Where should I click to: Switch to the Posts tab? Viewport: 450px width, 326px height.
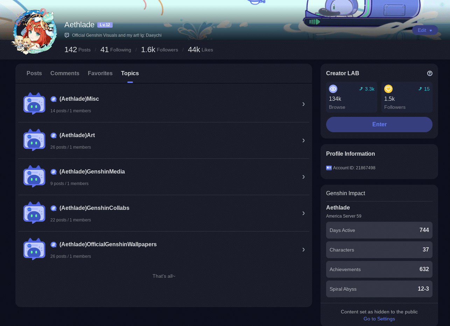(34, 73)
